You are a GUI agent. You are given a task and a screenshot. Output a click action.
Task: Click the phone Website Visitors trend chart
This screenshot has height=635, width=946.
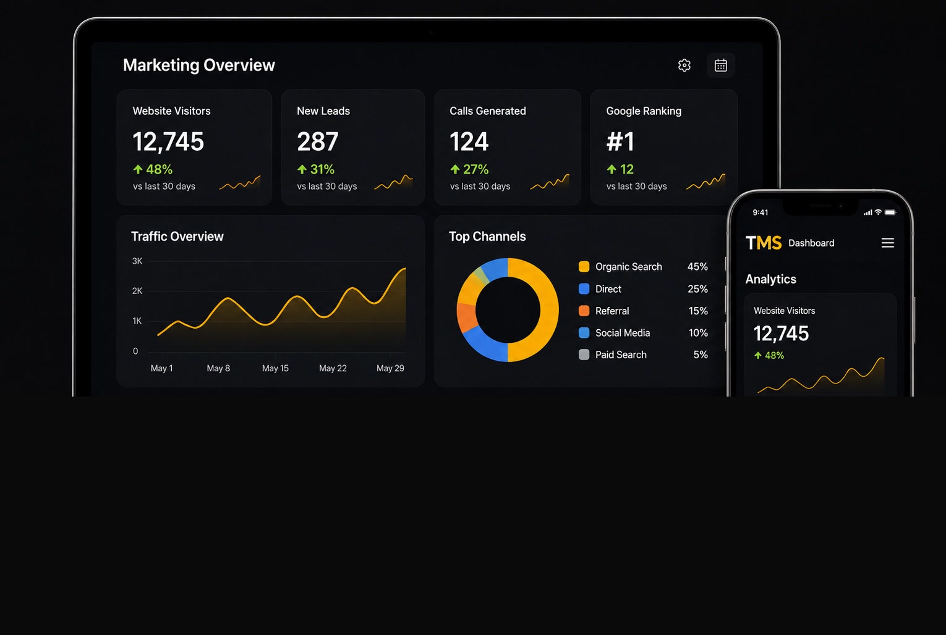pos(820,376)
